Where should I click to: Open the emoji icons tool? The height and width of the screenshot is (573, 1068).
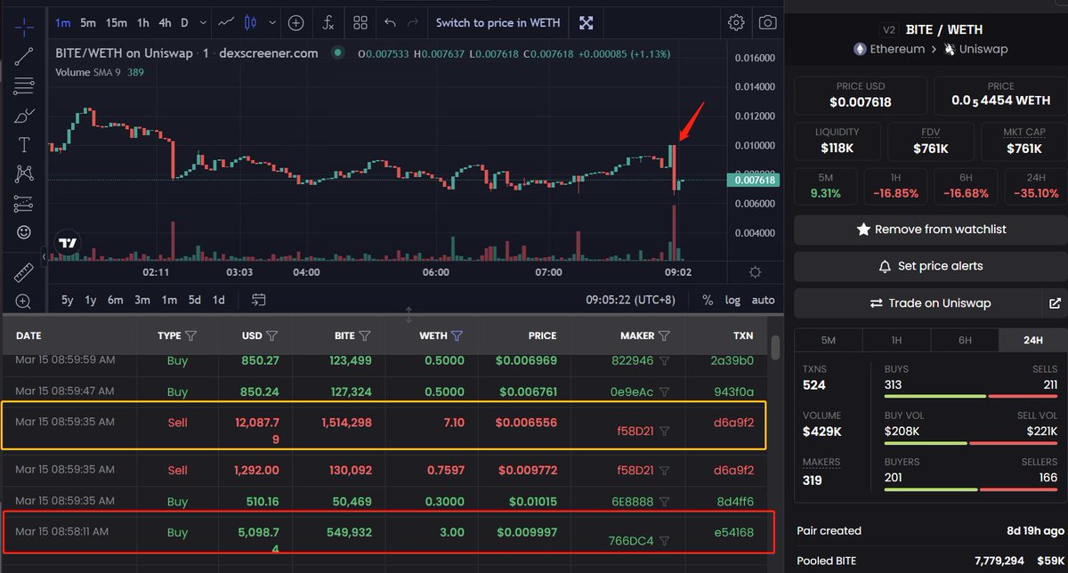[x=24, y=232]
